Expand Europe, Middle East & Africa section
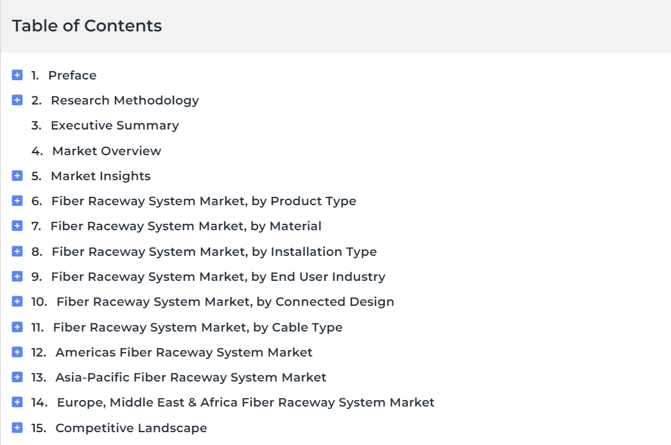This screenshot has height=445, width=671. click(x=17, y=402)
